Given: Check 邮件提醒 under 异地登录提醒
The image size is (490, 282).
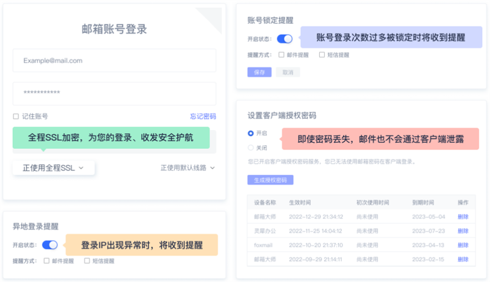Looking at the screenshot, I should click(x=47, y=261).
